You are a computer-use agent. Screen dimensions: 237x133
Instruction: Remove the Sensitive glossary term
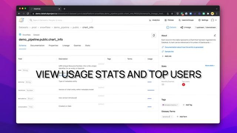coord(172,117)
